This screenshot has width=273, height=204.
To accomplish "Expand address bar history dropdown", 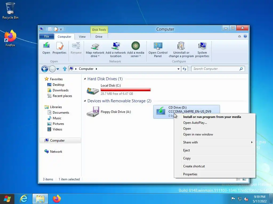I will point(178,69).
